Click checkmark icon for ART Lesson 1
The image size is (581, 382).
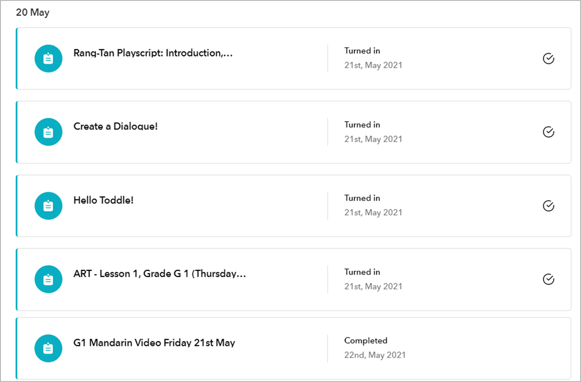point(548,279)
